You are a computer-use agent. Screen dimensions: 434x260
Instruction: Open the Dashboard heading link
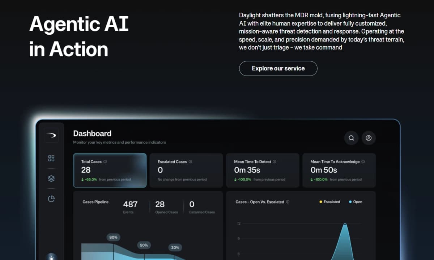(92, 133)
